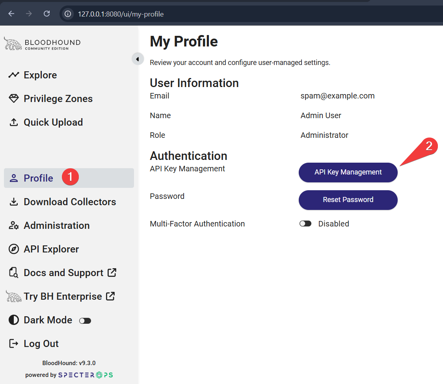Click the SpecterOps logo

[86, 375]
